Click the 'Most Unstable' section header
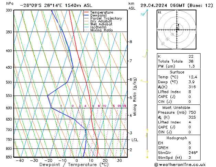The height and width of the screenshot is (167, 216). point(176,108)
